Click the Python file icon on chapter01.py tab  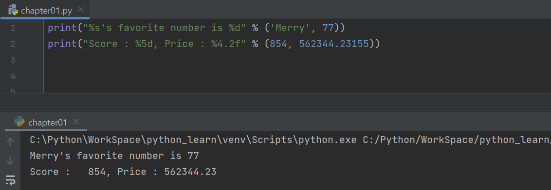(x=13, y=10)
